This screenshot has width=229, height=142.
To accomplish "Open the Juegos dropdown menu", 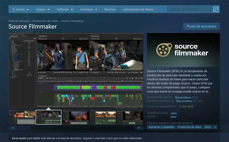I will click(x=43, y=9).
